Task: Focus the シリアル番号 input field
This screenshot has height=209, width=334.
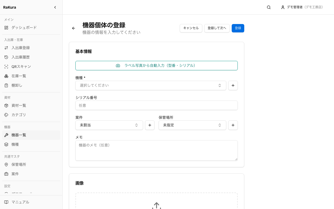Action: pyautogui.click(x=157, y=105)
